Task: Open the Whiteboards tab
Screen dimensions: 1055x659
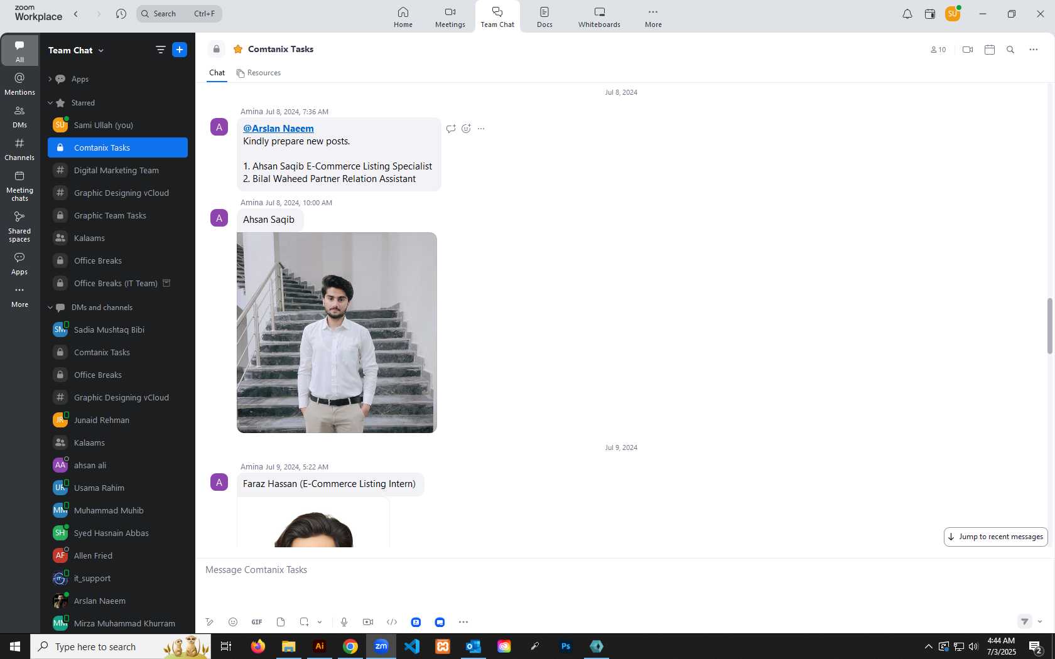Action: click(x=599, y=17)
